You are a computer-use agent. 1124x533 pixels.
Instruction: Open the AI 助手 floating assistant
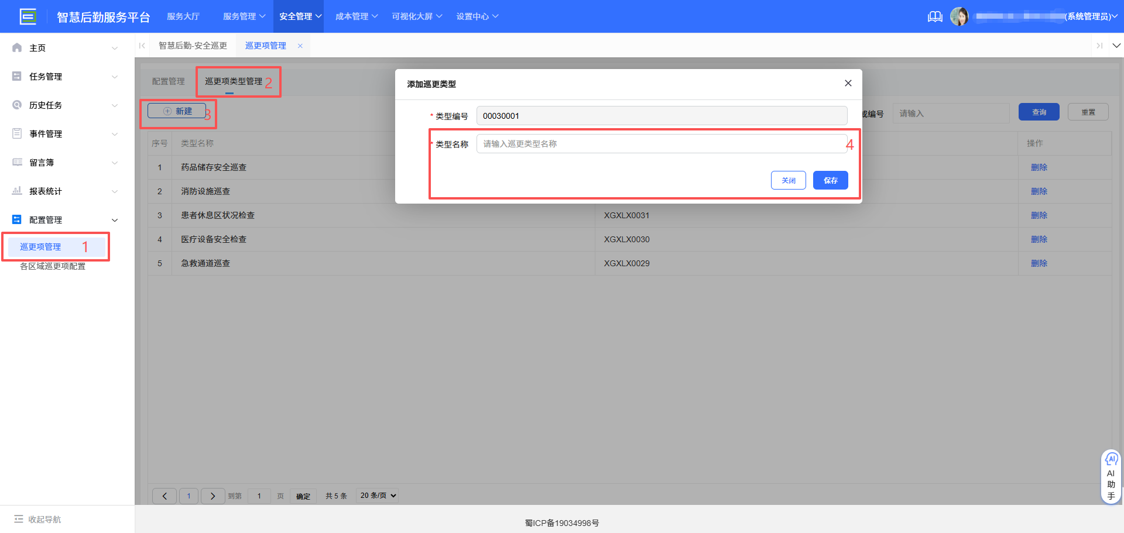pyautogui.click(x=1111, y=476)
